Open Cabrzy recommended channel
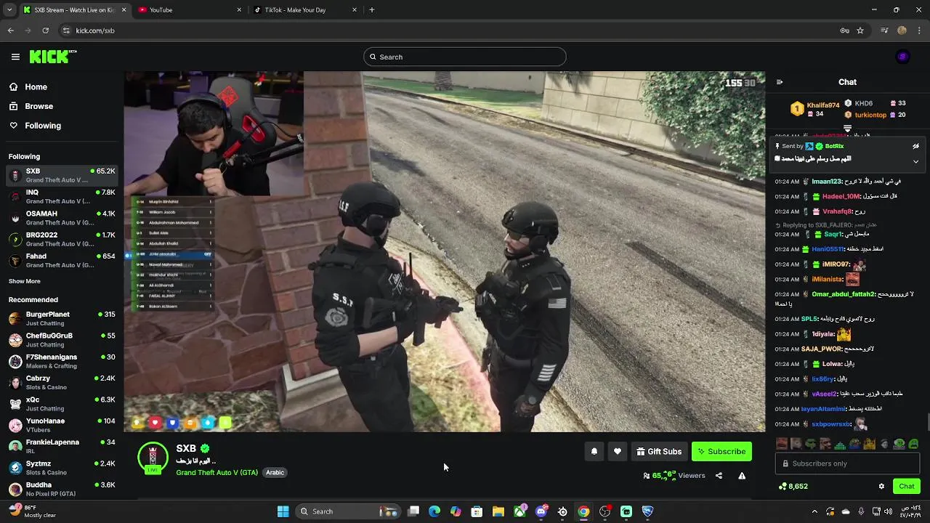 point(62,383)
